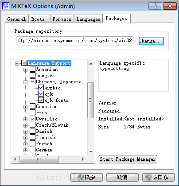Click the package repository URL field
This screenshot has height=186, width=179.
click(75, 41)
